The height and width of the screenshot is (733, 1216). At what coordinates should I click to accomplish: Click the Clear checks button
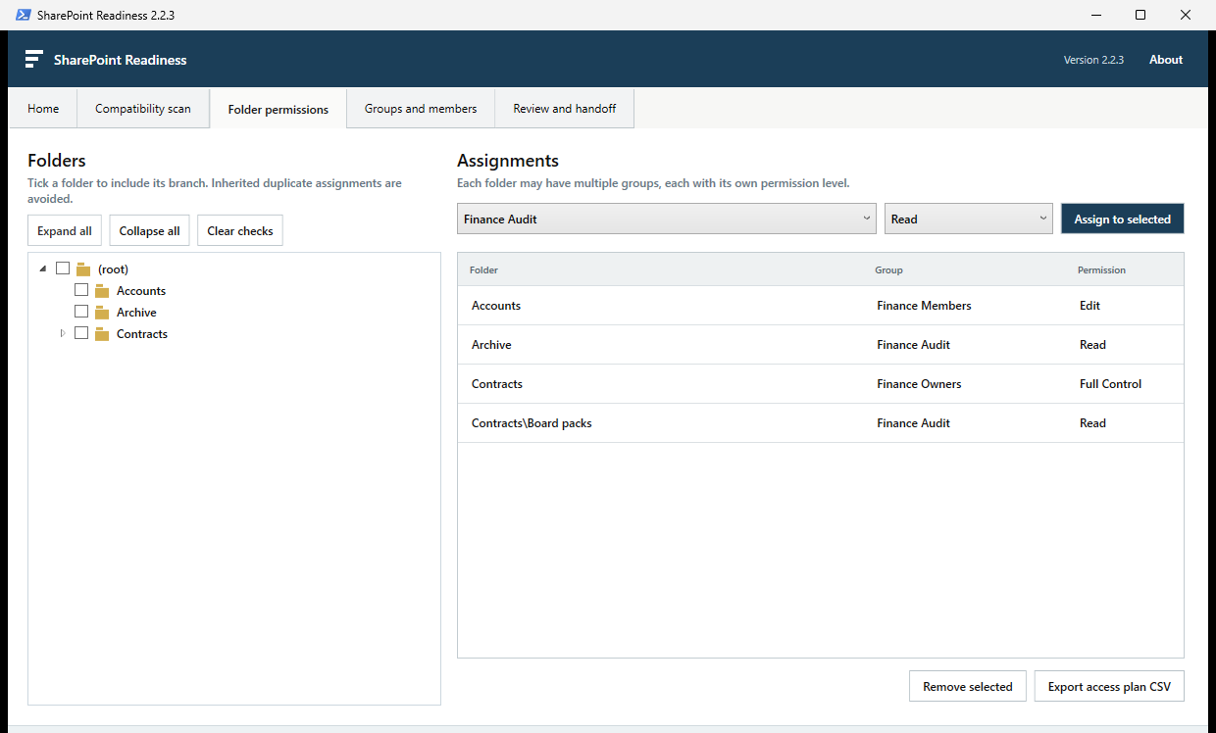tap(240, 231)
